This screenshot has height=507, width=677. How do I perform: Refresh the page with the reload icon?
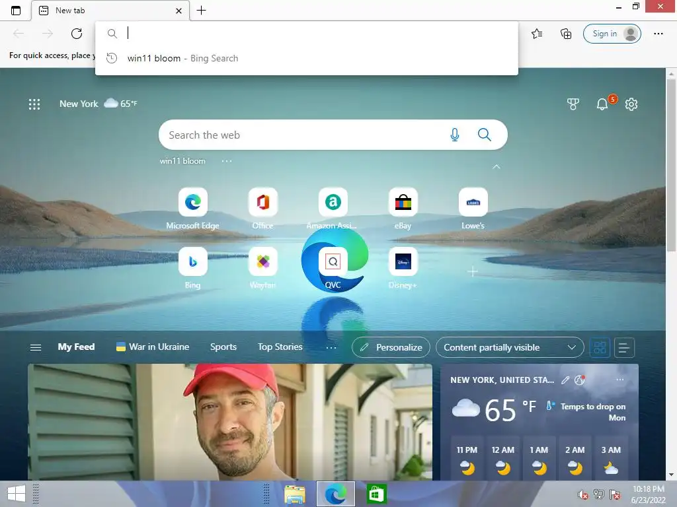(77, 34)
